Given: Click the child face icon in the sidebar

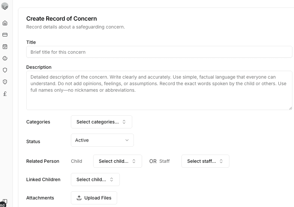Looking at the screenshot, I should point(5,58).
